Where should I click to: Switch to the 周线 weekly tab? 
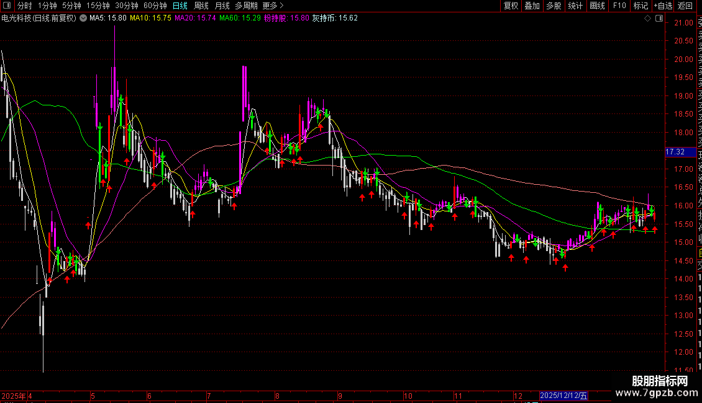tap(201, 6)
